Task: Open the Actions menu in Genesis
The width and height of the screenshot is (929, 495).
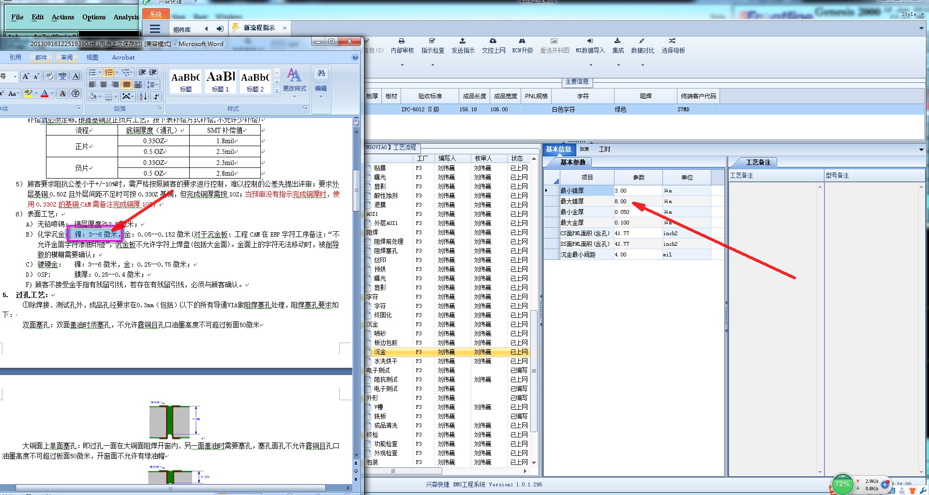Action: pos(63,17)
